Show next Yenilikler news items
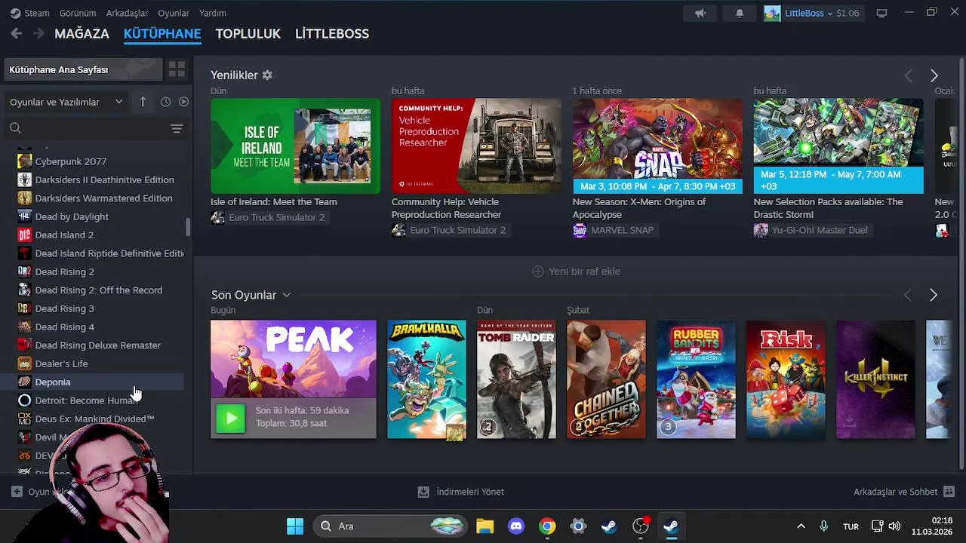The image size is (966, 543). tap(934, 75)
